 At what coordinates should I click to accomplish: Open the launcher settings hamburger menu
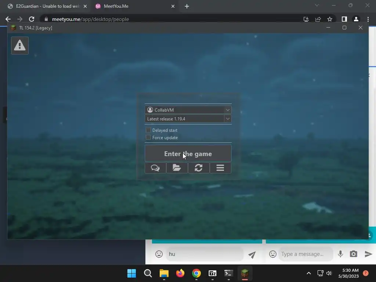(220, 168)
